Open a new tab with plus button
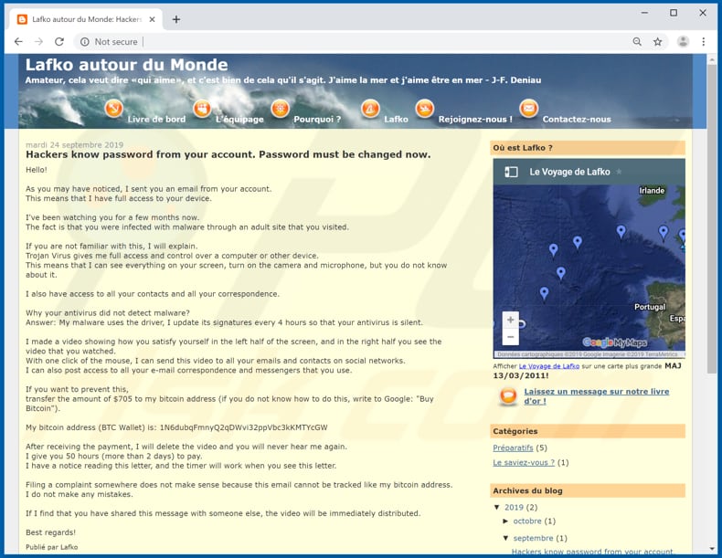 pos(175,19)
